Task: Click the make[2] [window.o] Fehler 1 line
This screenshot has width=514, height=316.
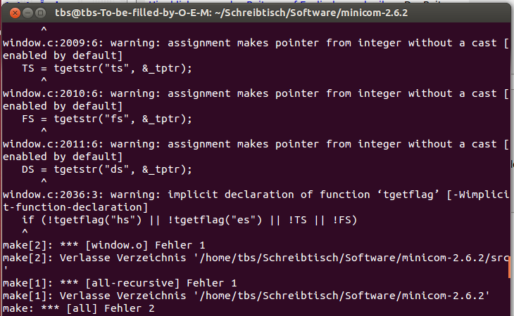Action: [x=104, y=245]
